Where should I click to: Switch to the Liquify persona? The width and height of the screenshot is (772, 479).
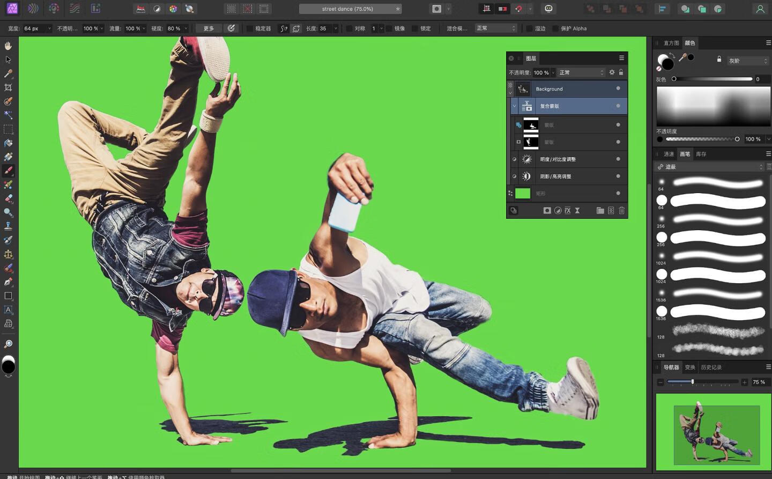click(x=33, y=9)
